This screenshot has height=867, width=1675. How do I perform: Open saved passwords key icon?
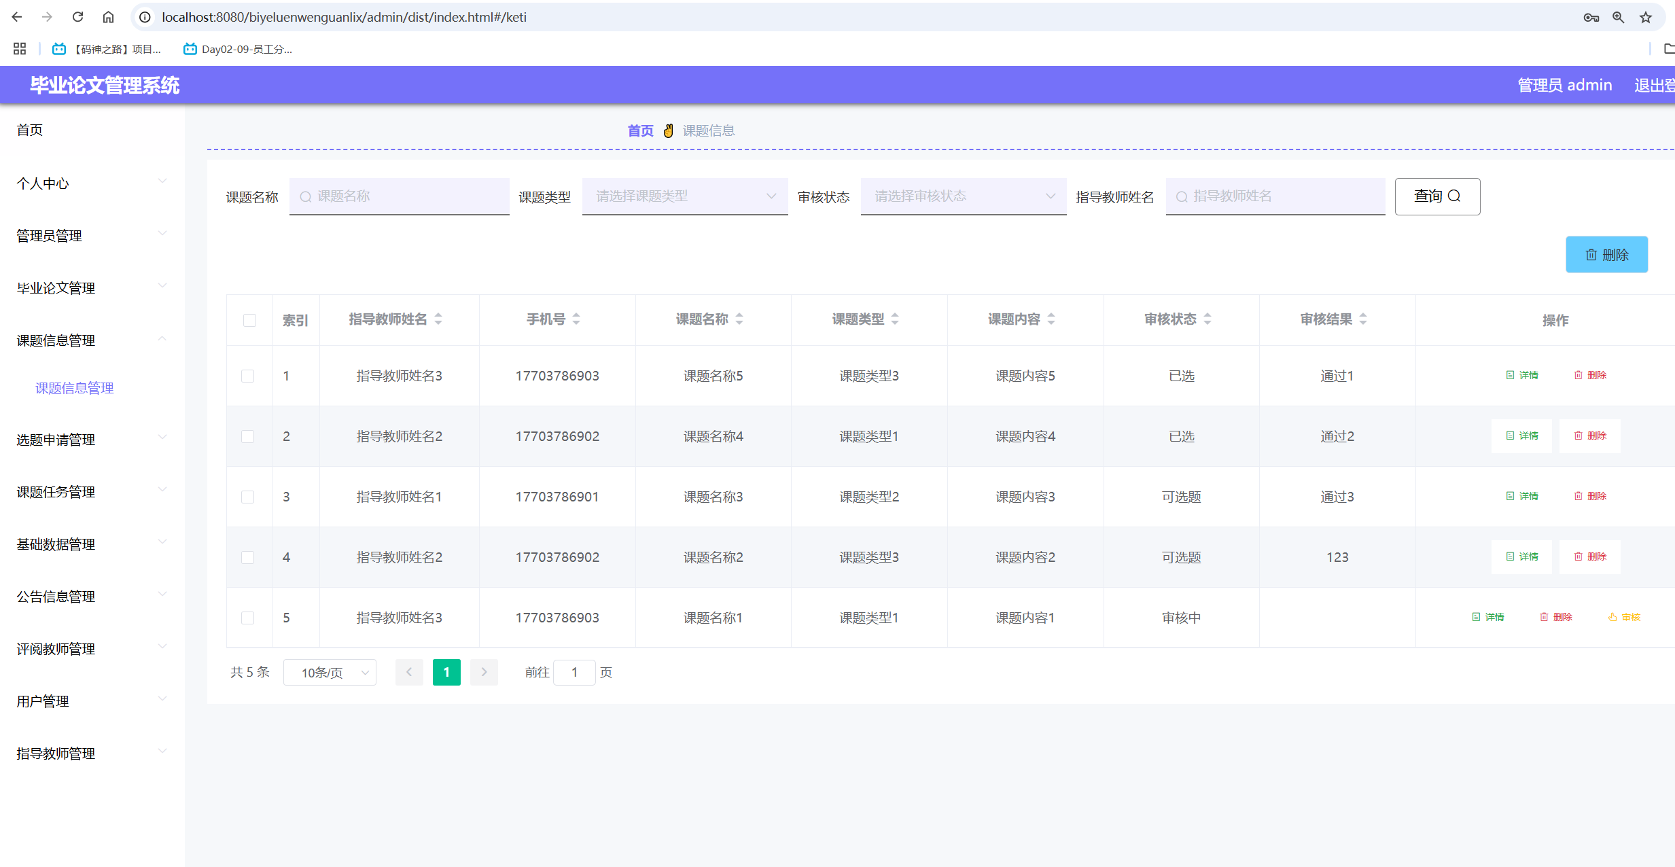click(x=1591, y=17)
